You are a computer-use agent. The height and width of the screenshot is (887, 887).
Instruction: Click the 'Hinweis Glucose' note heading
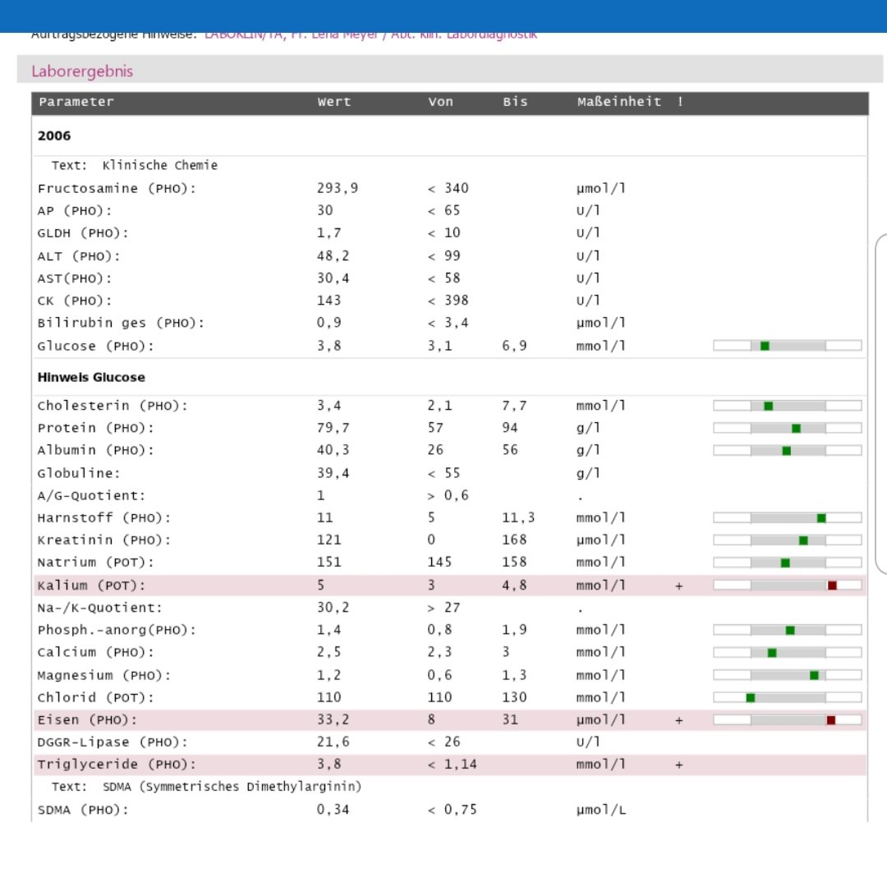click(x=91, y=377)
